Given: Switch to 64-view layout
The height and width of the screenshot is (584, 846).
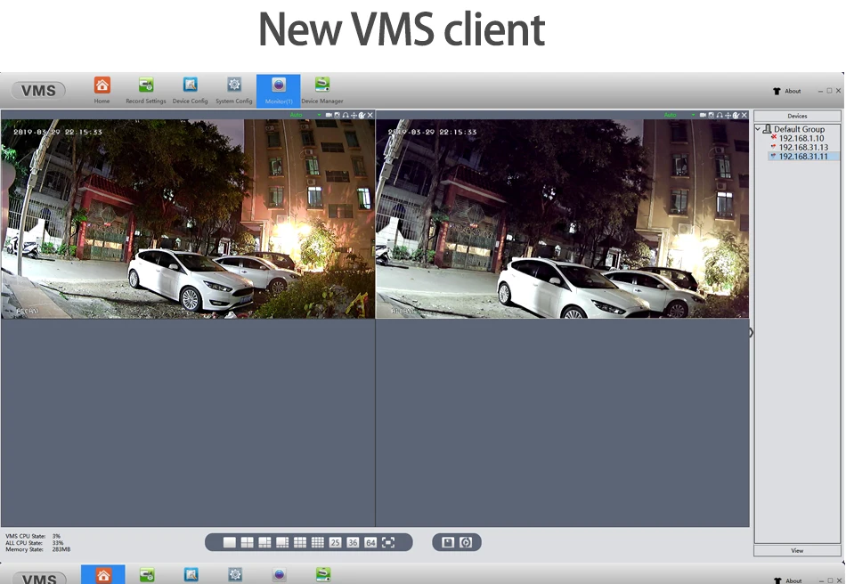Looking at the screenshot, I should (x=370, y=542).
